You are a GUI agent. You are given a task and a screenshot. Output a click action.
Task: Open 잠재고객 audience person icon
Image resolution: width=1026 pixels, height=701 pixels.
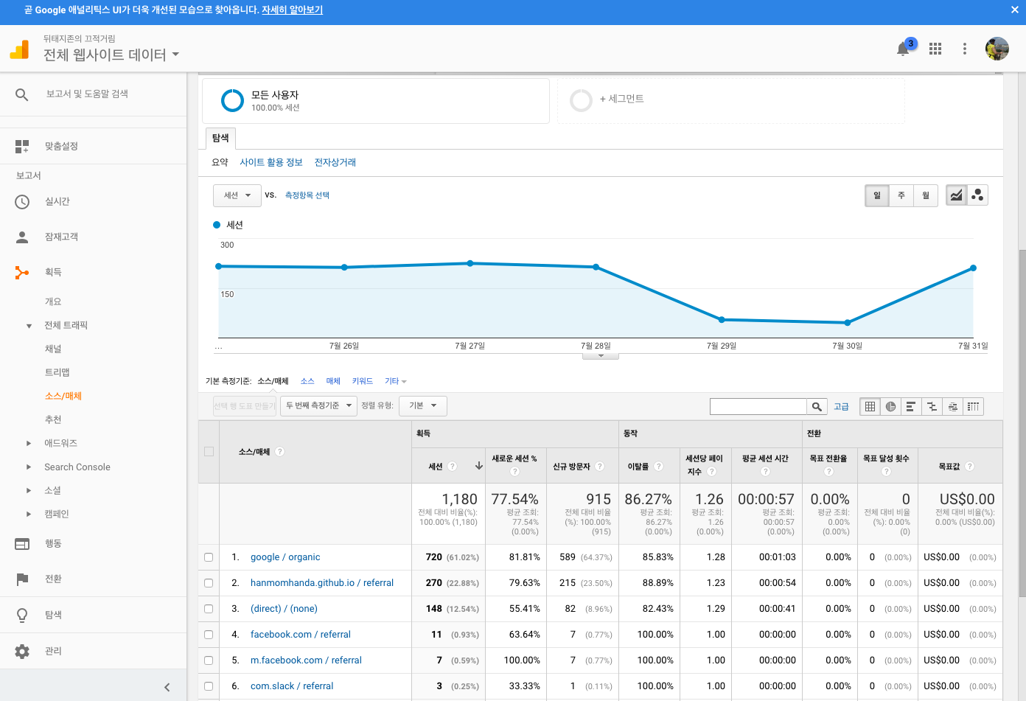coord(22,237)
